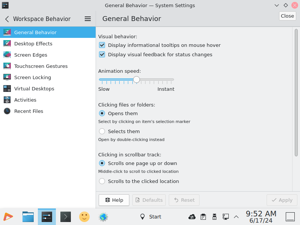The width and height of the screenshot is (300, 225).
Task: Click 'Open by double-clicking instead' text
Action: coord(131,139)
